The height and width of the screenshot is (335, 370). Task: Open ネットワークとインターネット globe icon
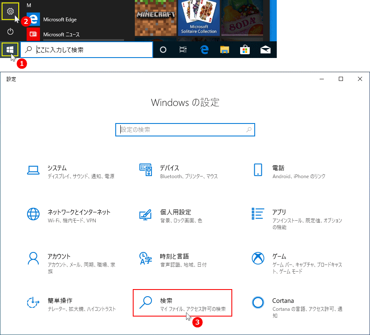pos(33,214)
